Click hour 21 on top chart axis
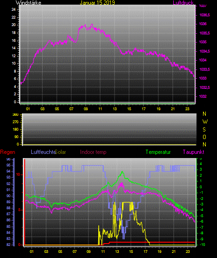The height and width of the screenshot is (258, 217). (x=173, y=109)
